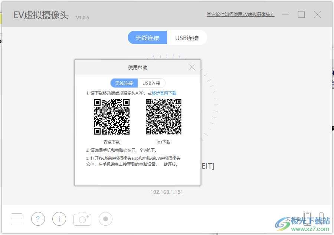Screen dimensions: 334x235
Task: Click the 安卓下载 QR code
Action: point(112,116)
